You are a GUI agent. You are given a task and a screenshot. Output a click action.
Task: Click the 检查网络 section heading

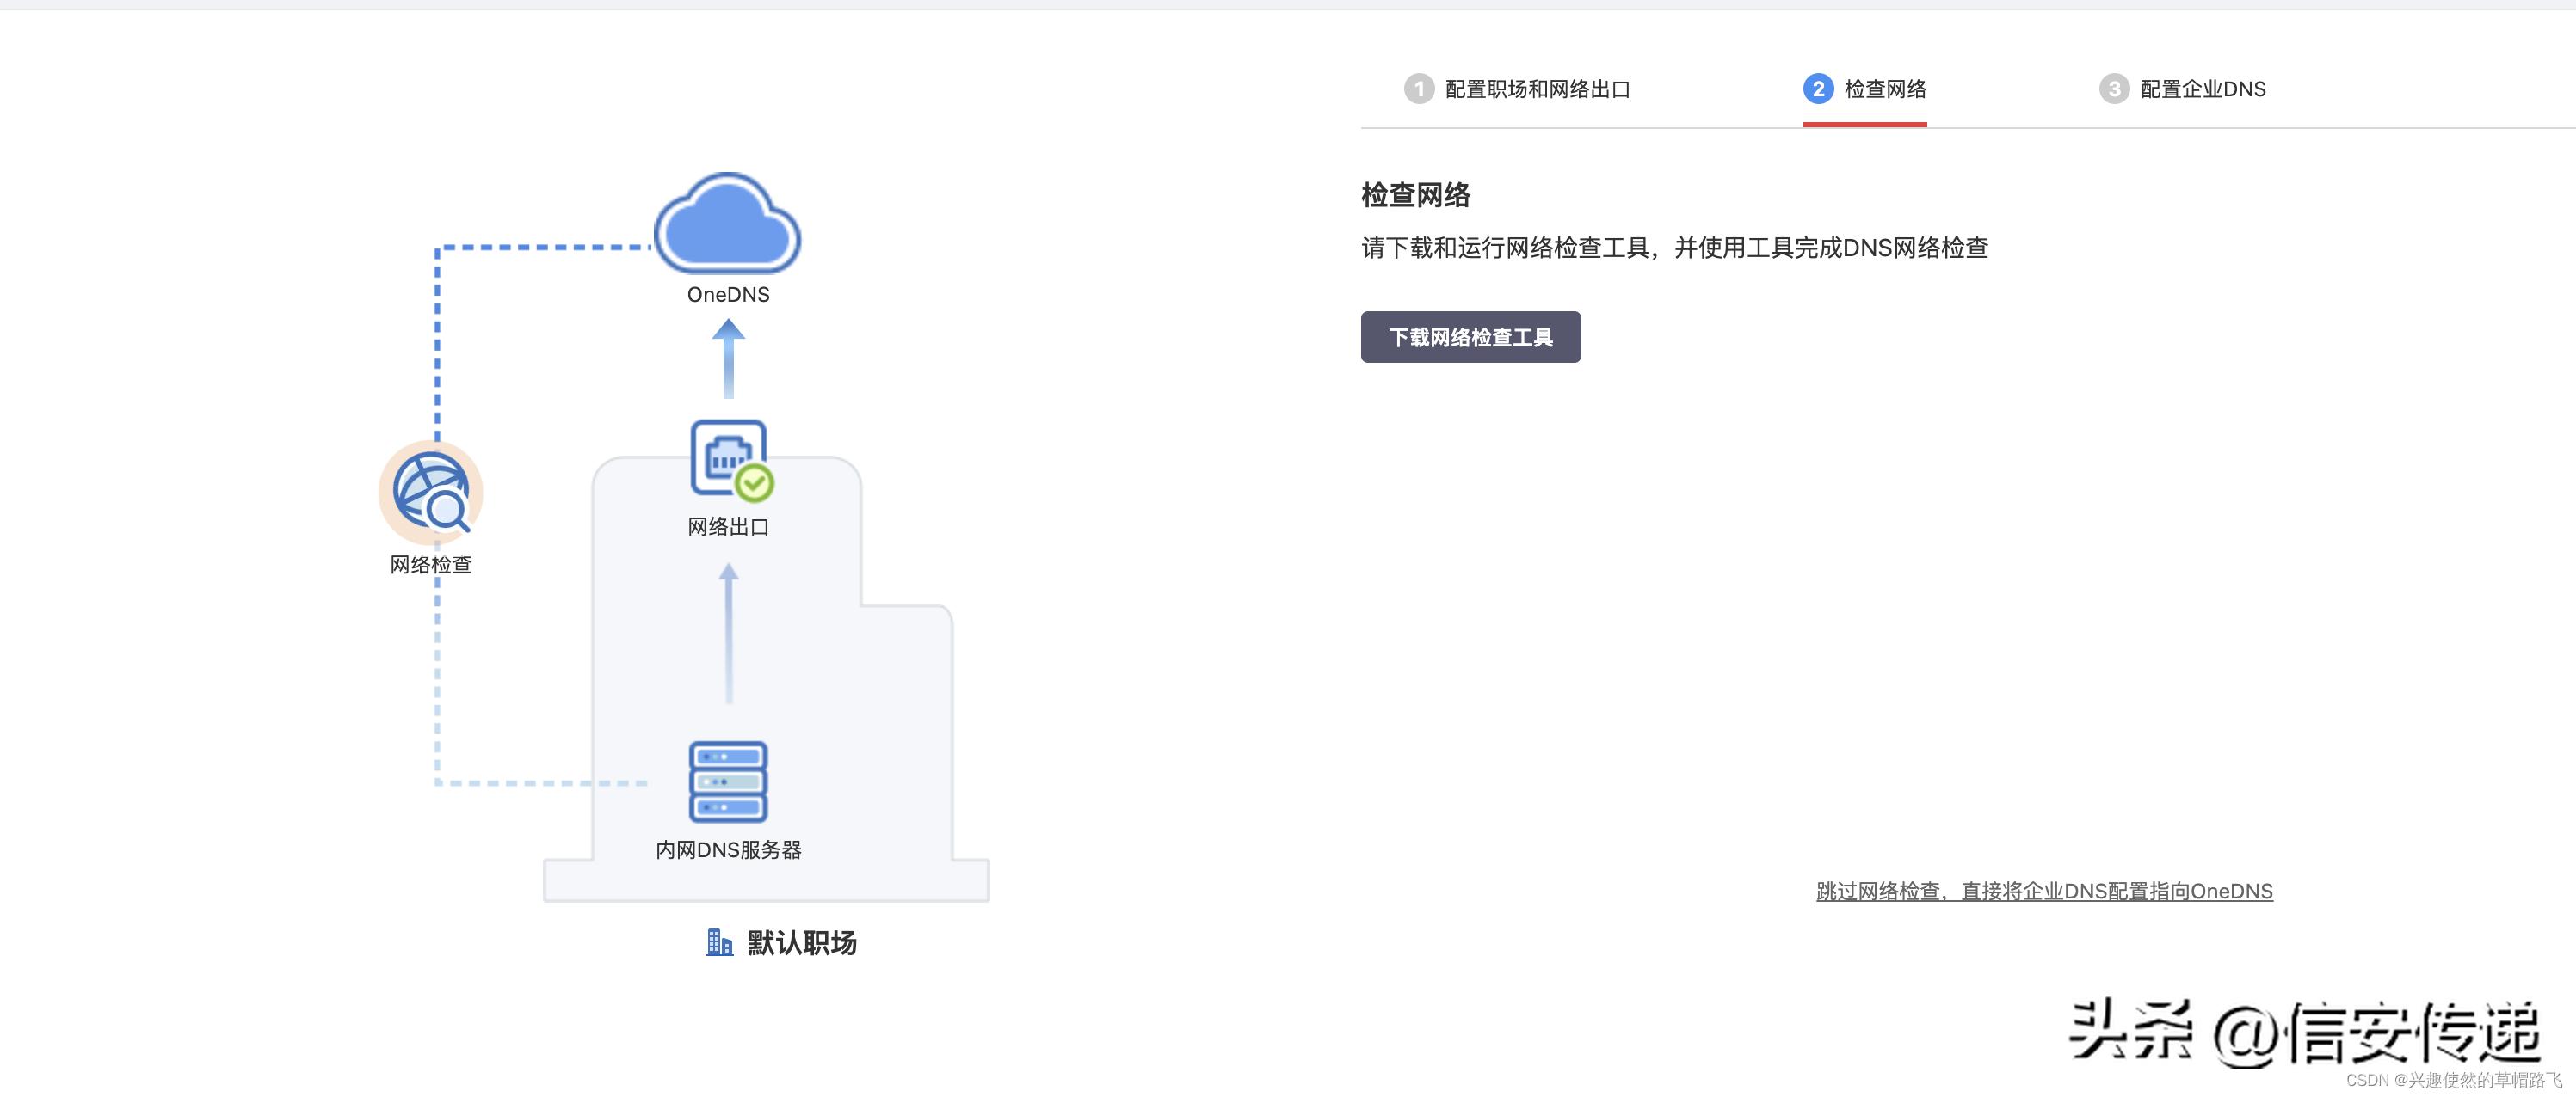coord(1416,195)
